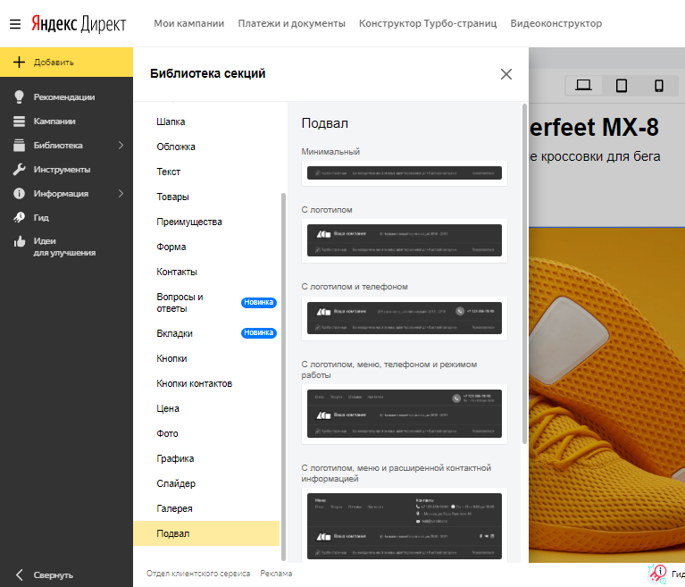Open Платежи и документы menu

point(291,23)
